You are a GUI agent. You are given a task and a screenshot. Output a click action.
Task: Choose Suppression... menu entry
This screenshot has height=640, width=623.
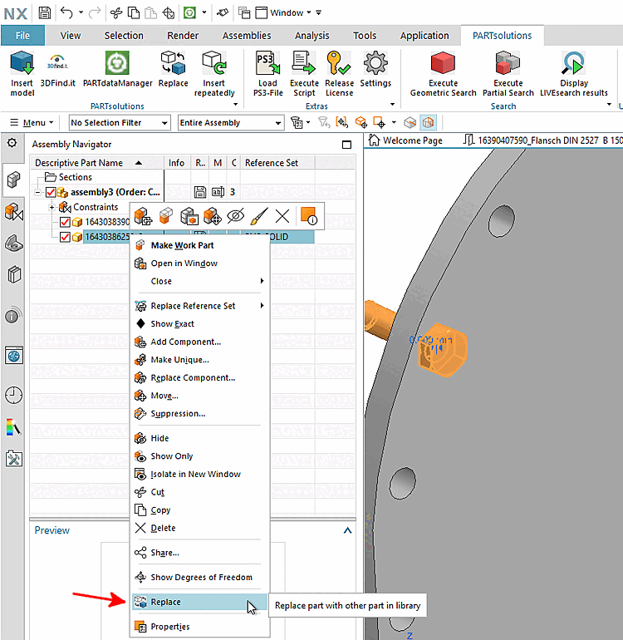click(x=200, y=413)
